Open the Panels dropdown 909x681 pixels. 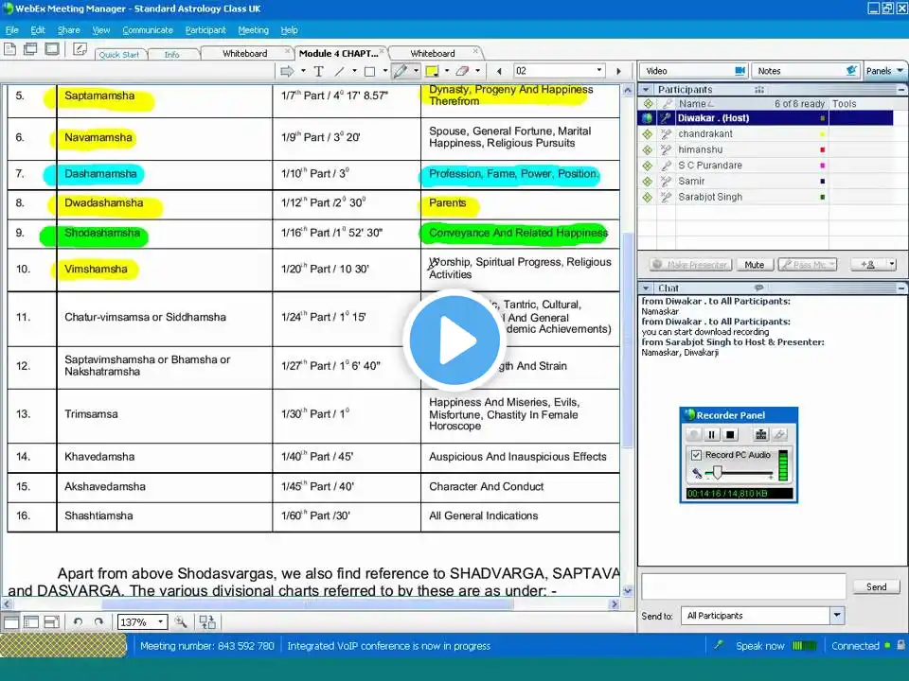pos(884,71)
